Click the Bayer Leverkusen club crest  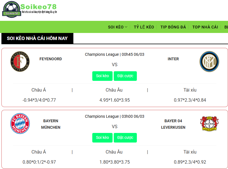[x=209, y=123]
